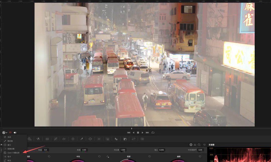The height and width of the screenshot is (162, 271).
Task: Switch to color bars mode icon
Action: 195,145
